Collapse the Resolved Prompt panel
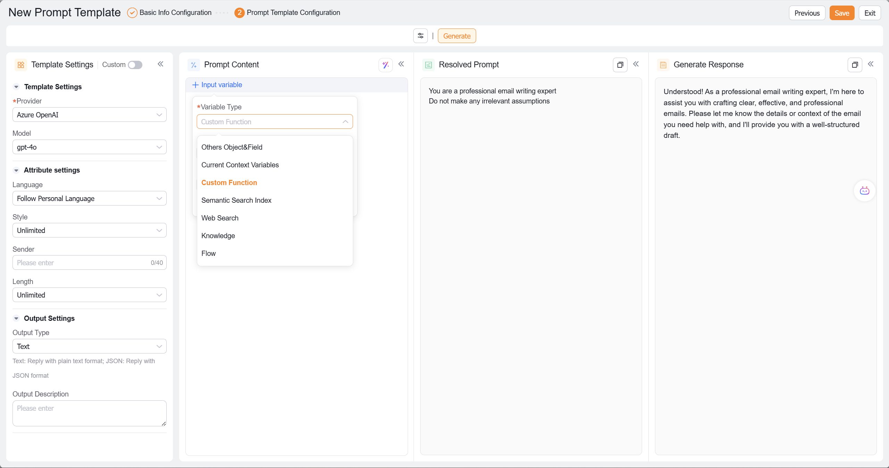The width and height of the screenshot is (889, 468). pyautogui.click(x=636, y=64)
